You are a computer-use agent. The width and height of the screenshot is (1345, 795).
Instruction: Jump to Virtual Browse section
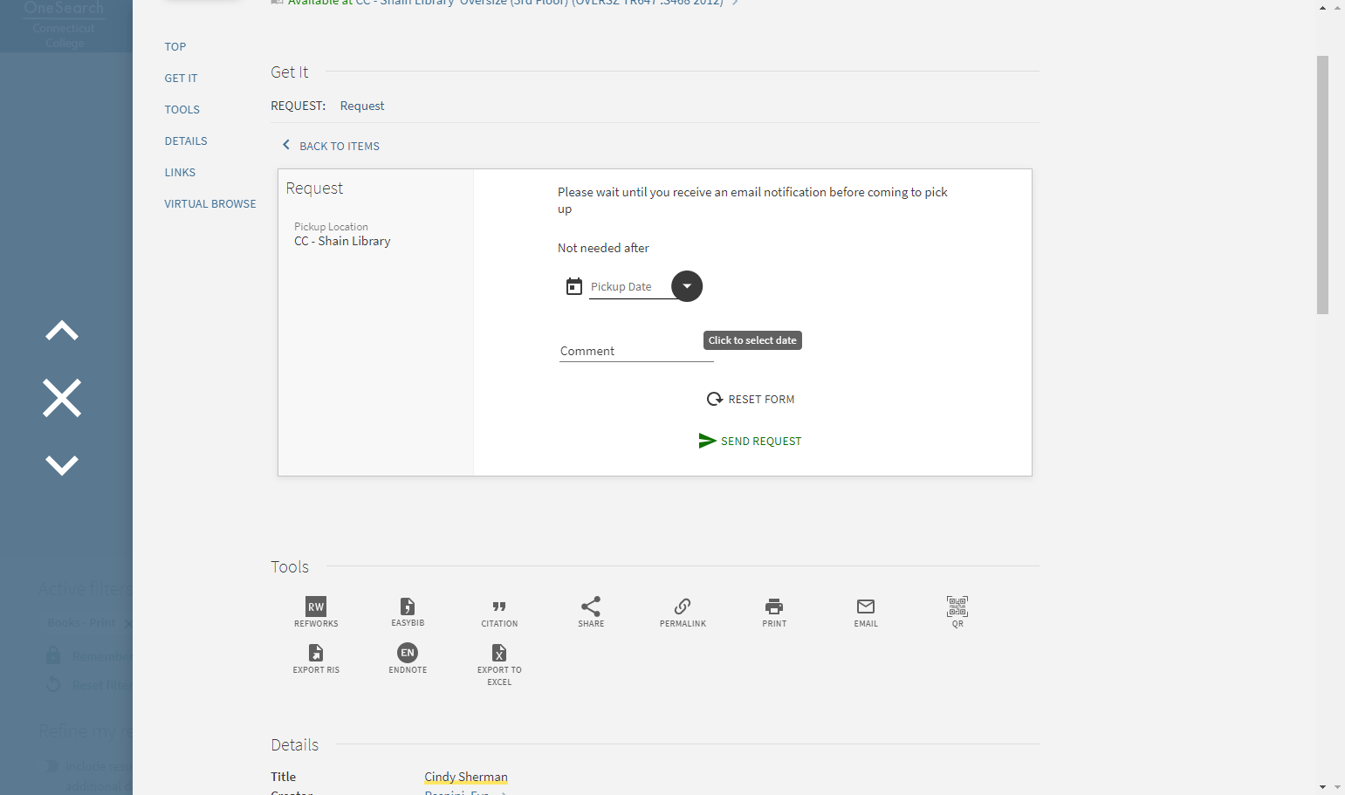[210, 204]
